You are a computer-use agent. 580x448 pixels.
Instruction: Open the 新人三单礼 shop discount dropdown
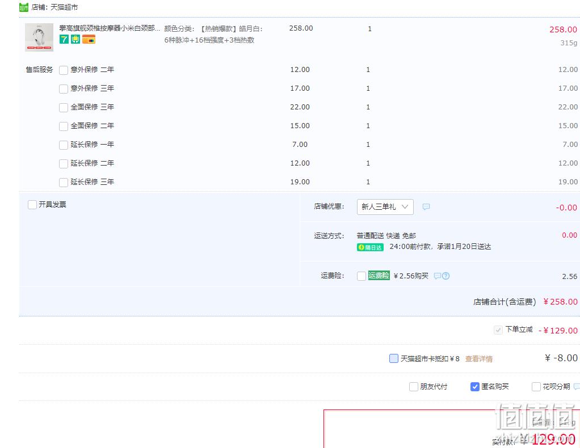[x=385, y=206]
